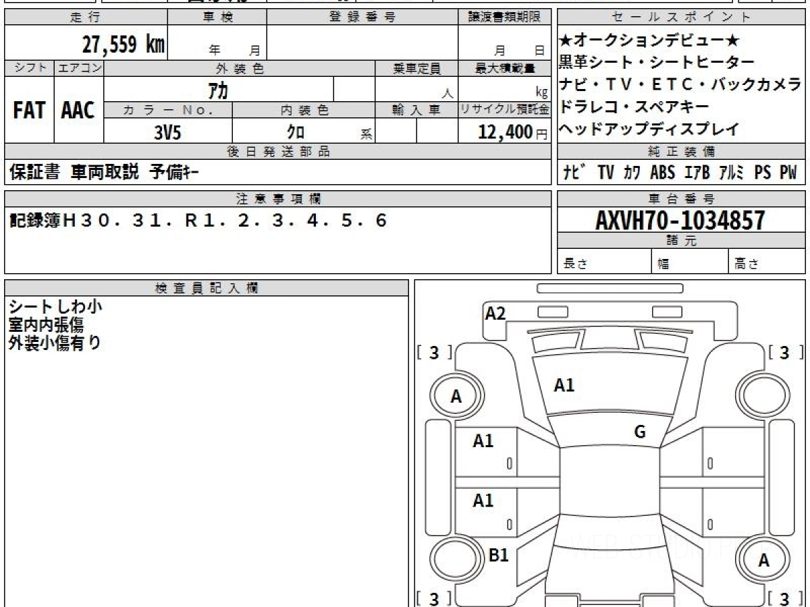Click the カワ equipment code
This screenshot has width=810, height=607.
632,173
